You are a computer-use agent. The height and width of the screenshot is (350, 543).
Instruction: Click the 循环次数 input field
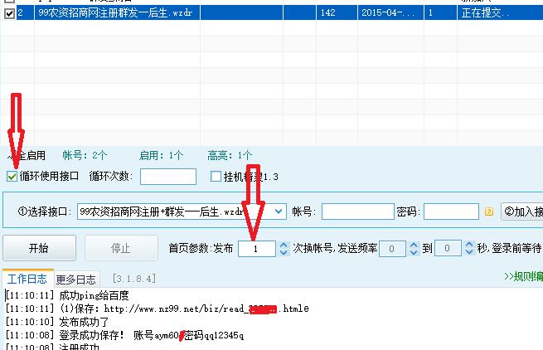click(x=168, y=177)
